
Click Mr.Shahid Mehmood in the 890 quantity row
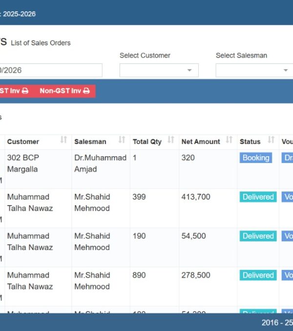92,281
